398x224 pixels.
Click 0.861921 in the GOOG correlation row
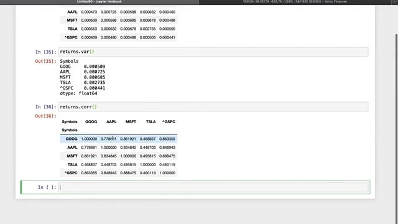point(128,139)
